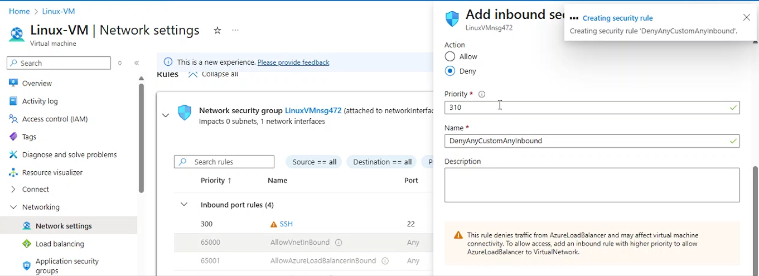Click the Collapse all icon
The width and height of the screenshot is (759, 276).
coord(192,74)
